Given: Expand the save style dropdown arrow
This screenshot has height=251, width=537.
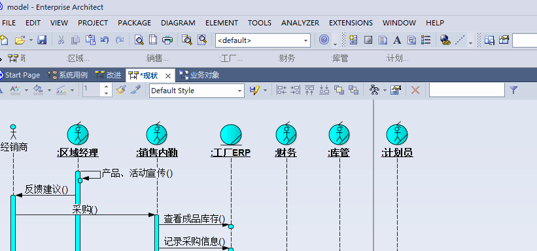Looking at the screenshot, I should coord(265,91).
